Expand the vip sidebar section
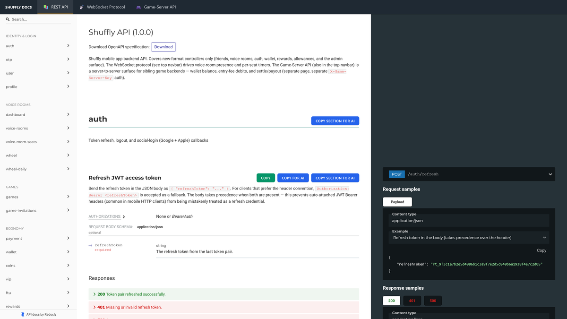 (x=38, y=279)
